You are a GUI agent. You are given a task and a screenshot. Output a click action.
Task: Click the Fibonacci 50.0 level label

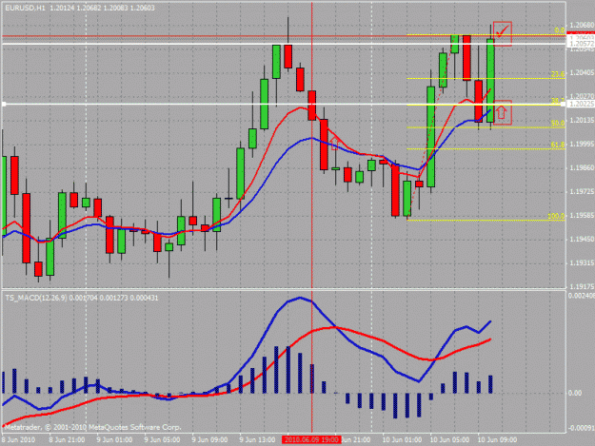point(558,124)
